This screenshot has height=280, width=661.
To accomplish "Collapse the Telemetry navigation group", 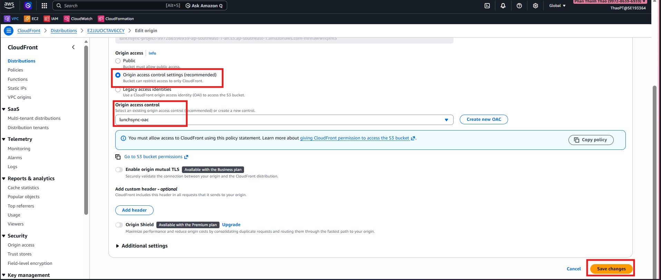I will click(x=4, y=139).
